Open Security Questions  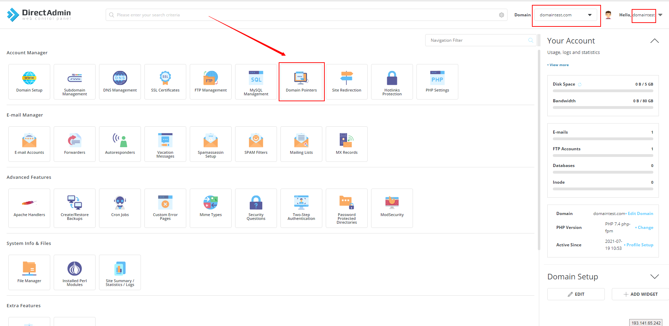point(256,208)
